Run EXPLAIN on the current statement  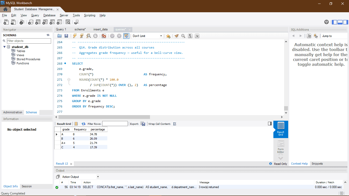click(x=89, y=36)
